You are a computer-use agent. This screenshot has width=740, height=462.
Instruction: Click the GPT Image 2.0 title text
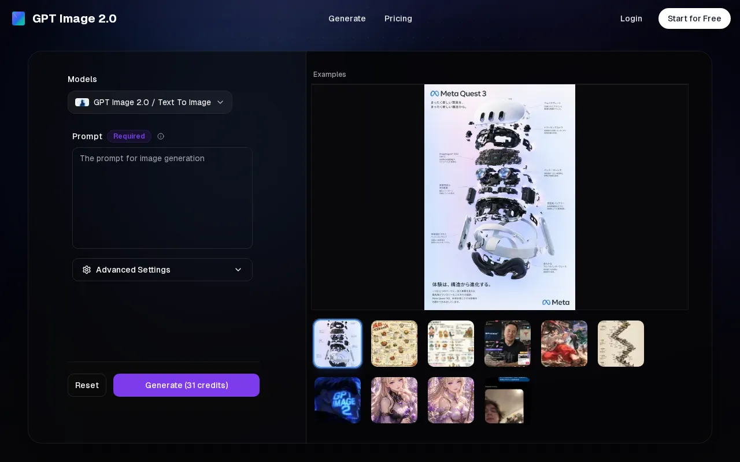coord(75,18)
